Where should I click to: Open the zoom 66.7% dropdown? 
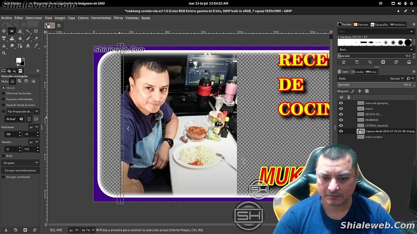pyautogui.click(x=88, y=230)
